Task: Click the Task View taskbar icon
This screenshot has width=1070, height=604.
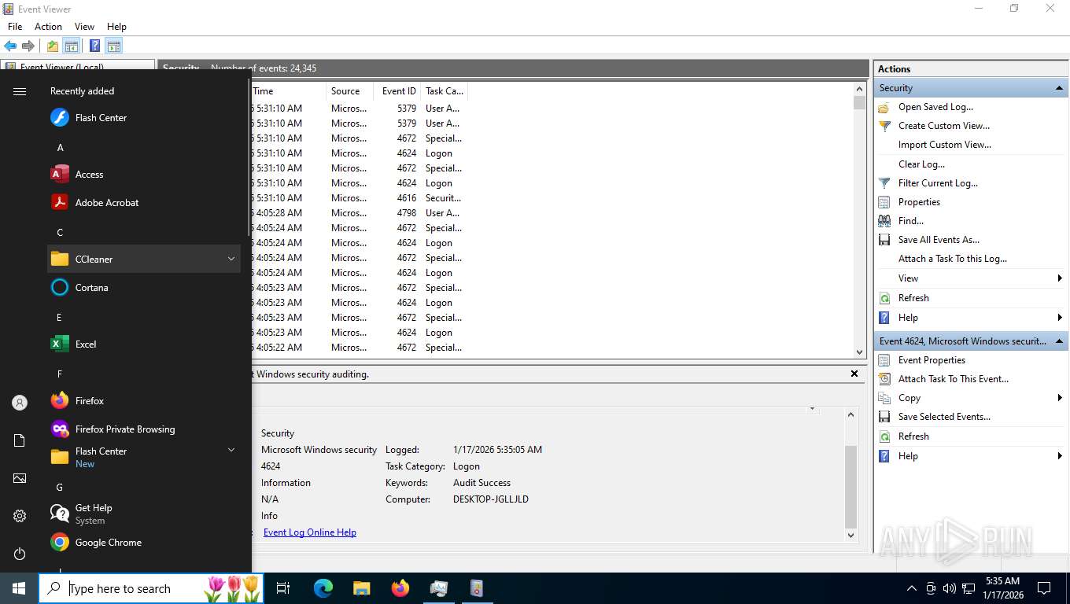Action: [283, 588]
